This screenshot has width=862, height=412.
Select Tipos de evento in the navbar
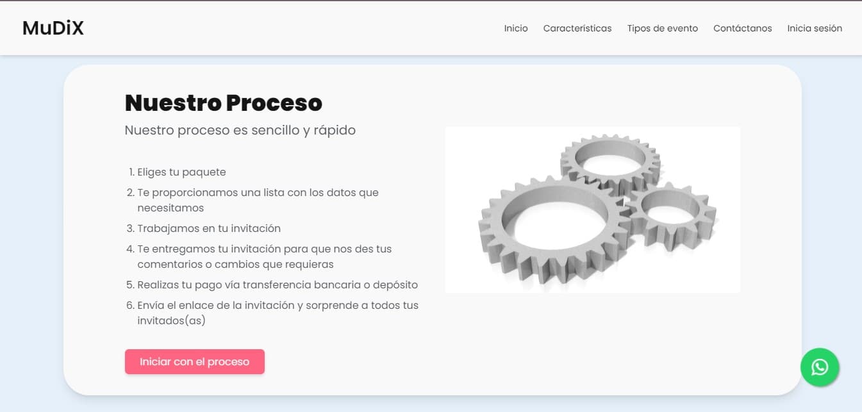click(663, 28)
